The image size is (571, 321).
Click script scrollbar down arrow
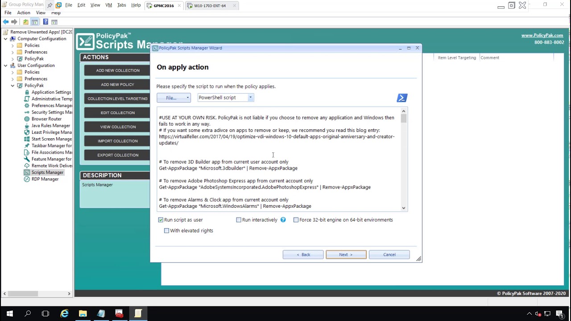pyautogui.click(x=404, y=208)
